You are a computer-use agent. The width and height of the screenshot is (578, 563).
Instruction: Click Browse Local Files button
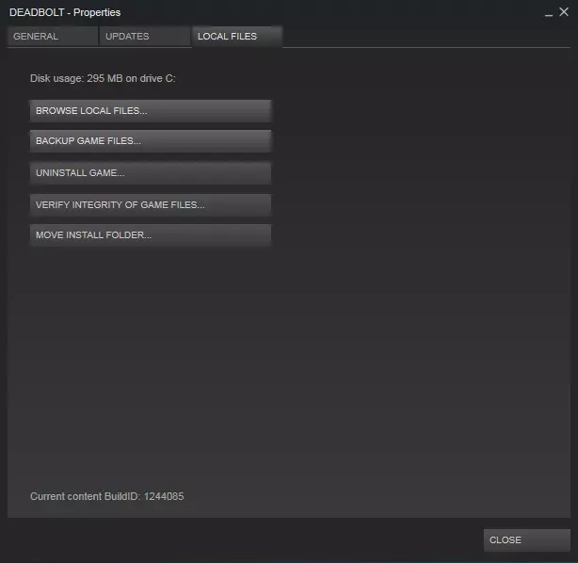pos(151,110)
